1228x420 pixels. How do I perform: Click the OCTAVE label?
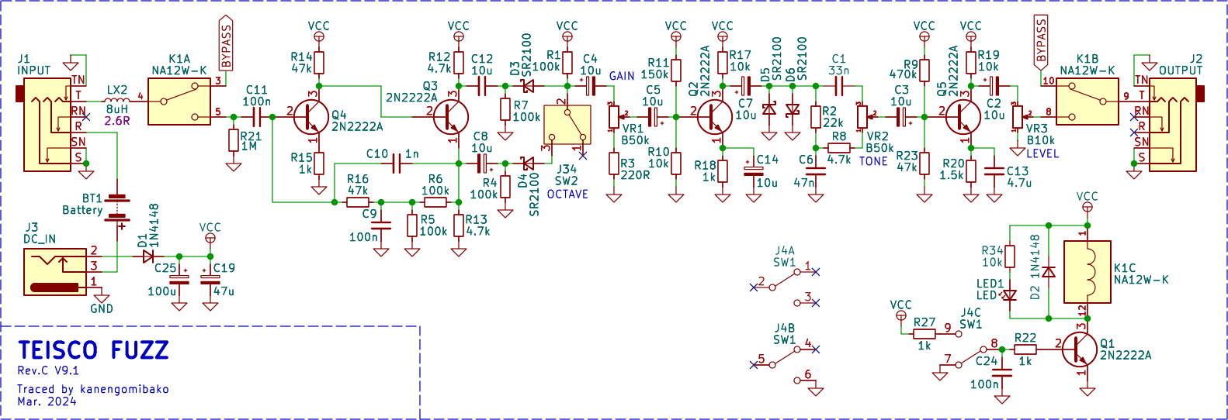pyautogui.click(x=567, y=194)
